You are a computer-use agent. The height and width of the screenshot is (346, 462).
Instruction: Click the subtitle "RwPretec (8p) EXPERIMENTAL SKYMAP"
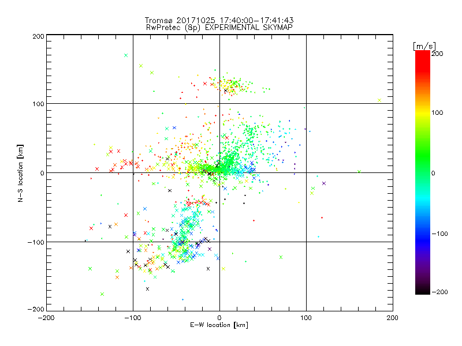[219, 28]
